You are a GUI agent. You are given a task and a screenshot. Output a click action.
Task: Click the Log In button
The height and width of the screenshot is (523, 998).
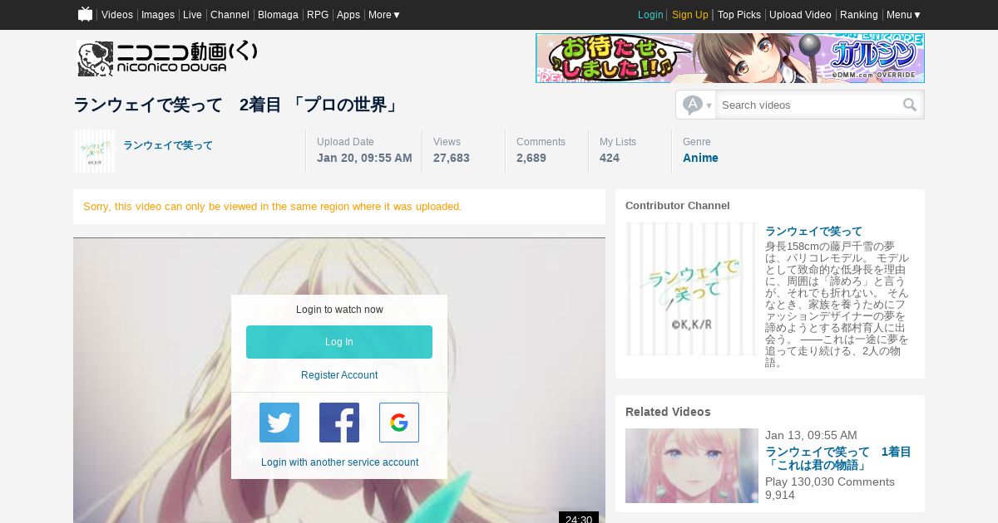pyautogui.click(x=339, y=342)
